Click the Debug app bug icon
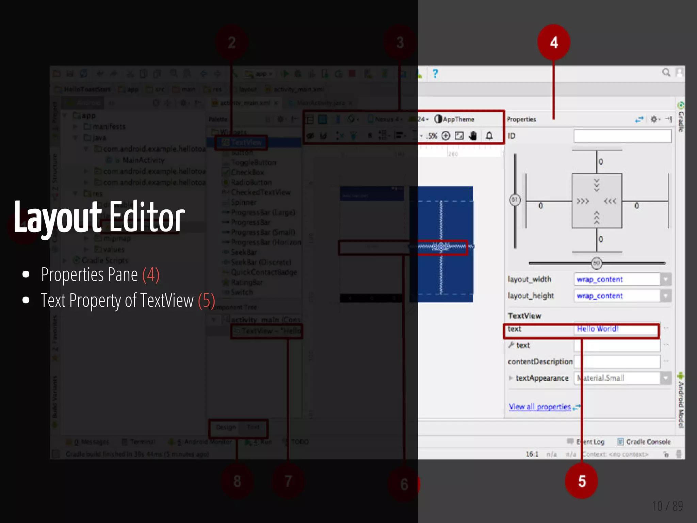697x523 pixels. [298, 74]
